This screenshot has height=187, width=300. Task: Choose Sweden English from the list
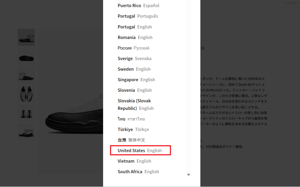(134, 69)
